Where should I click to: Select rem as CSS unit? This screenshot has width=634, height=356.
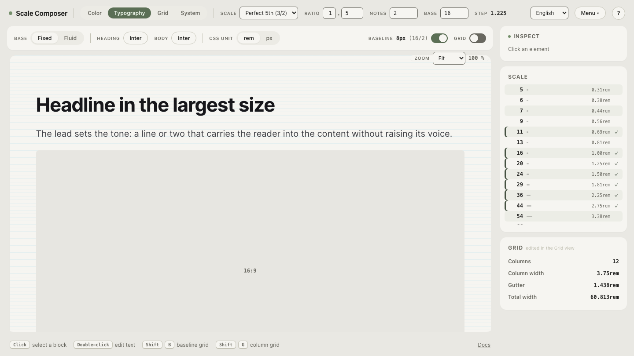click(249, 38)
